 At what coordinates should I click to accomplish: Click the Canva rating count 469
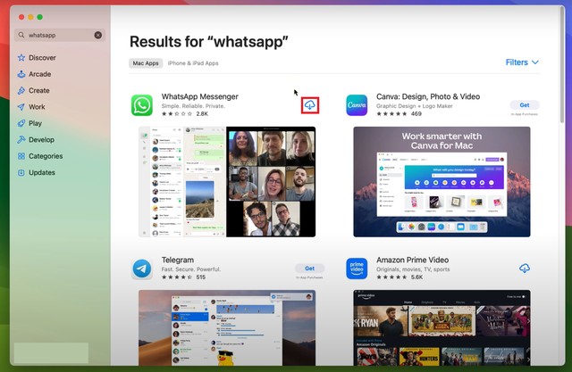[x=416, y=113]
